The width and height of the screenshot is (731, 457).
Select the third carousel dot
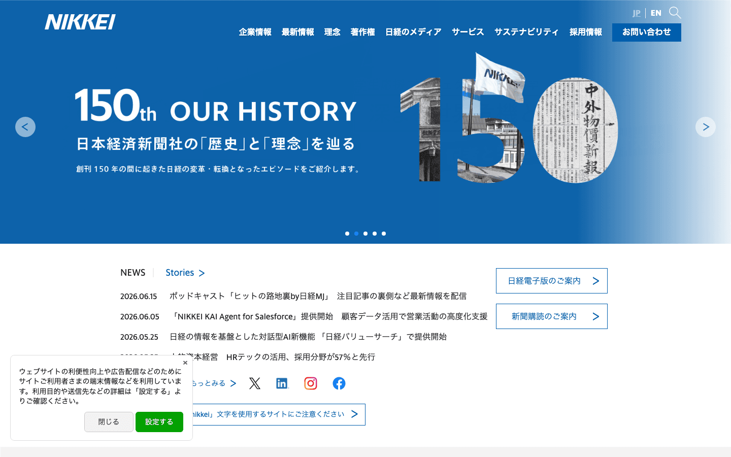click(x=365, y=234)
